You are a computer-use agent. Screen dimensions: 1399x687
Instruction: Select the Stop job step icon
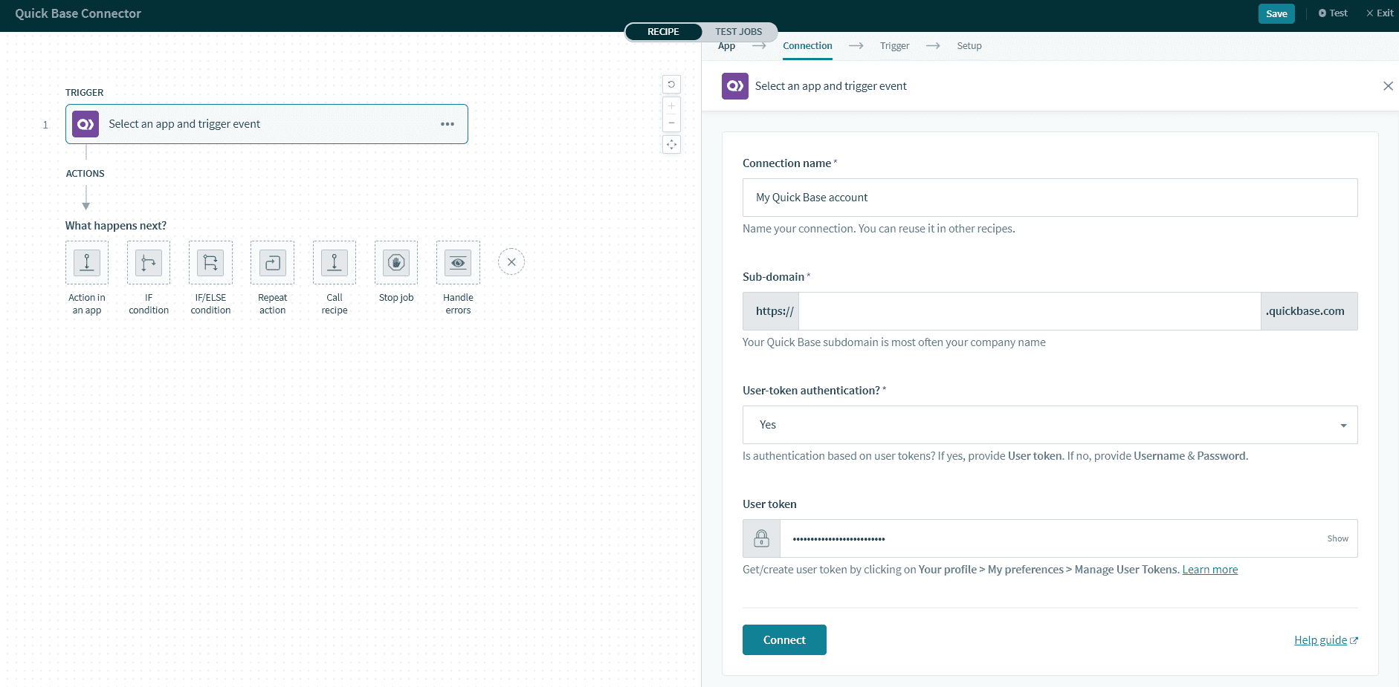coord(395,263)
